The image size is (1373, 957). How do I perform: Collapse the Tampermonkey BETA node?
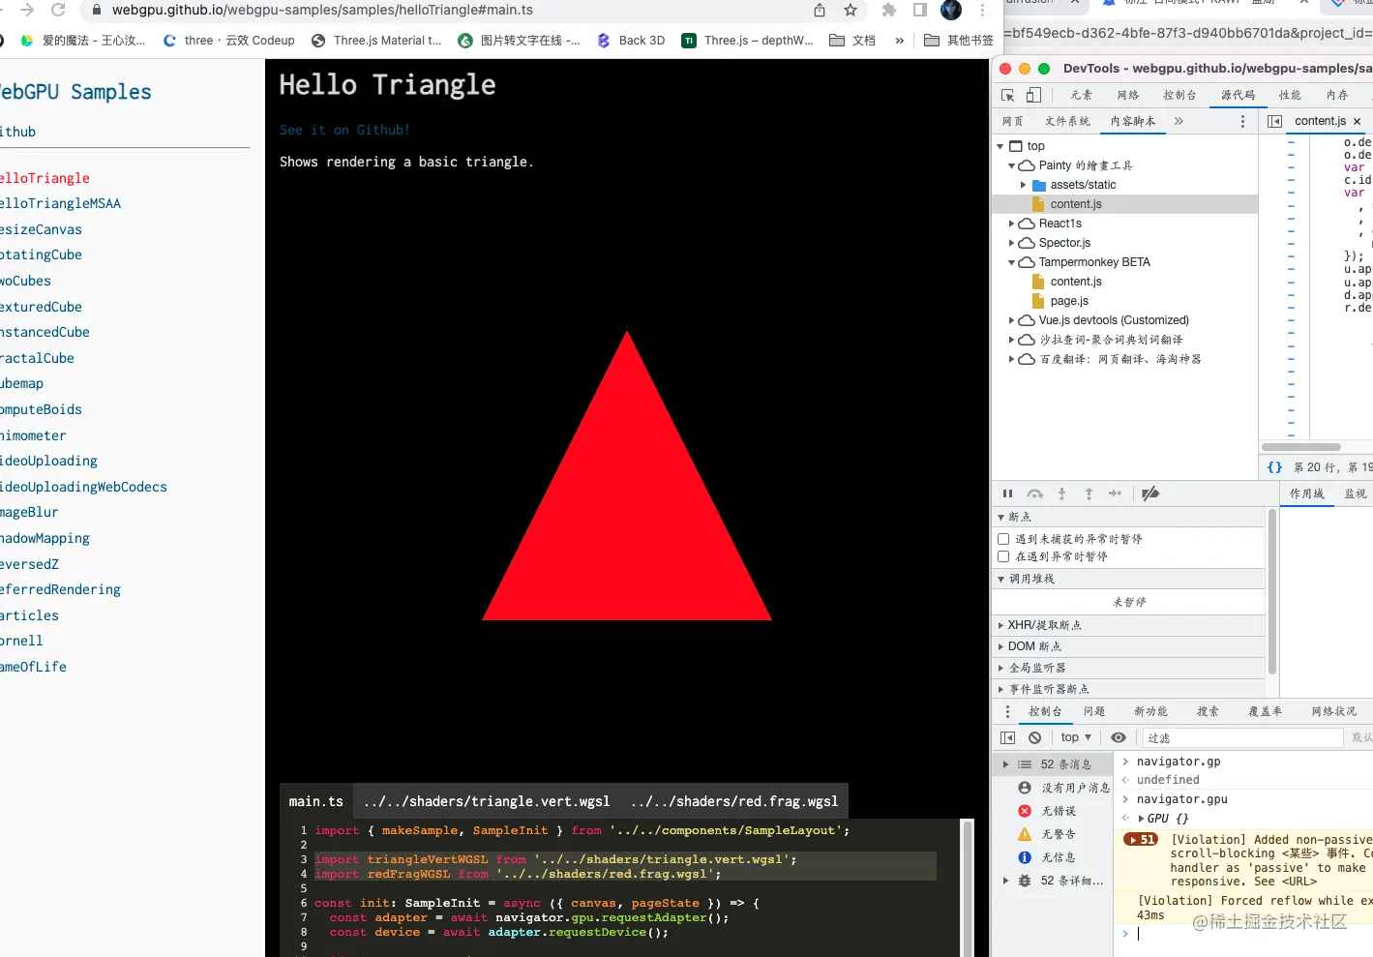[1012, 262]
